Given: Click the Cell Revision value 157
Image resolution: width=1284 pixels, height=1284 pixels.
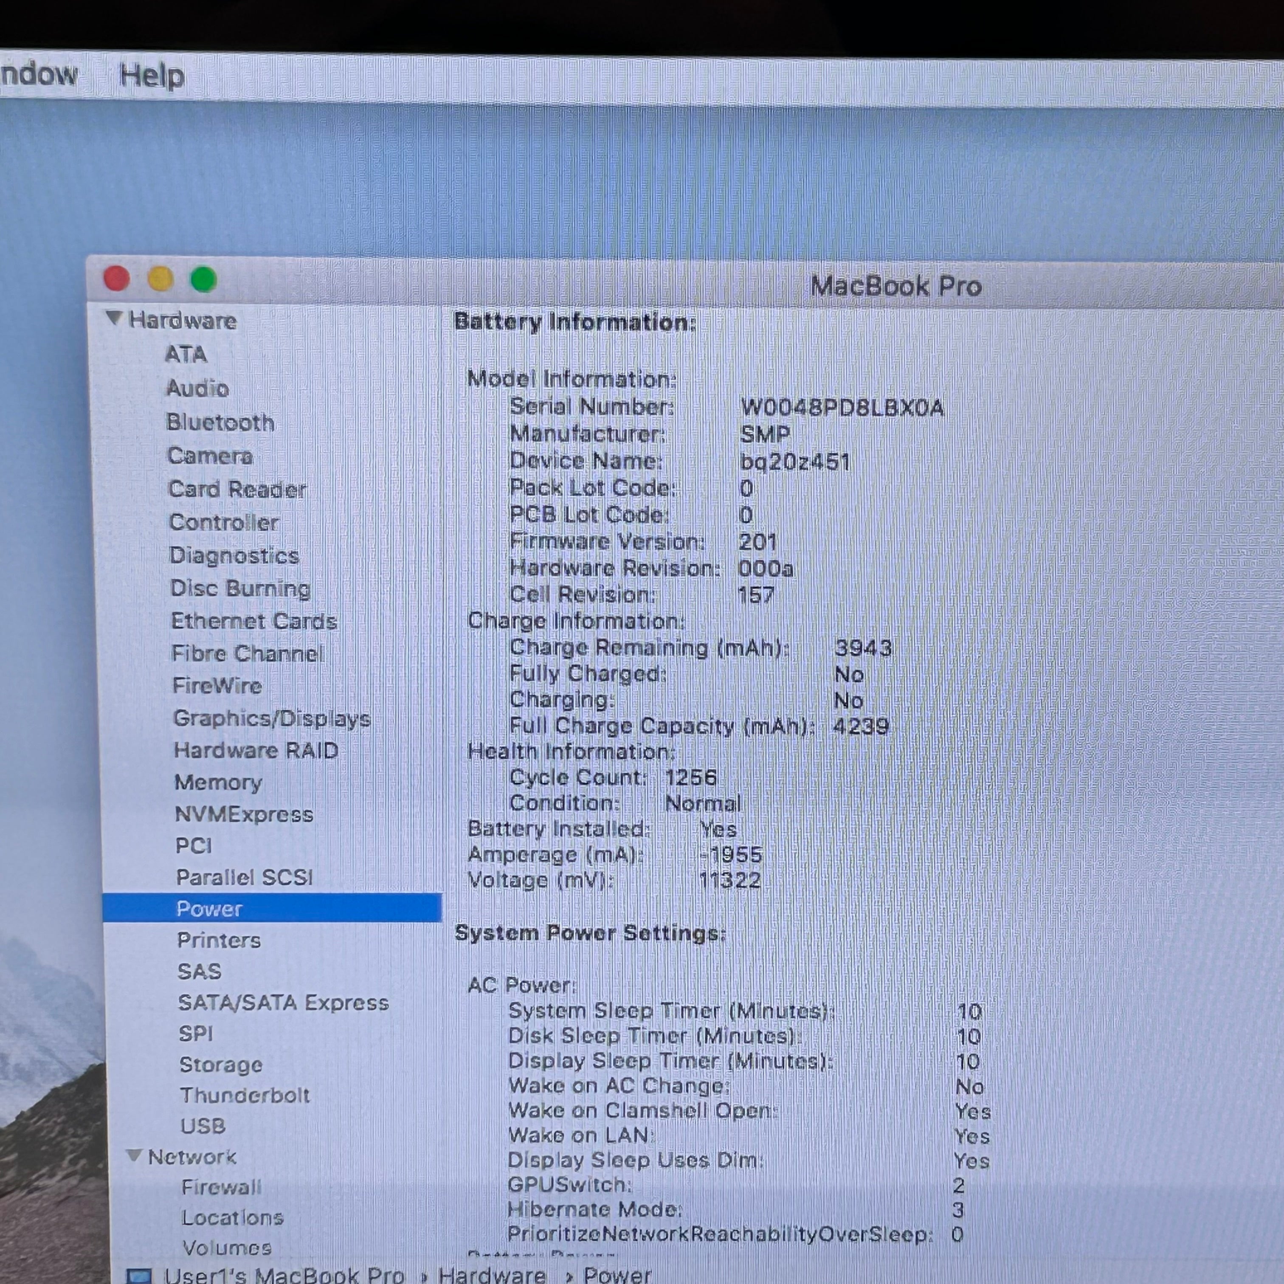Looking at the screenshot, I should [x=756, y=595].
